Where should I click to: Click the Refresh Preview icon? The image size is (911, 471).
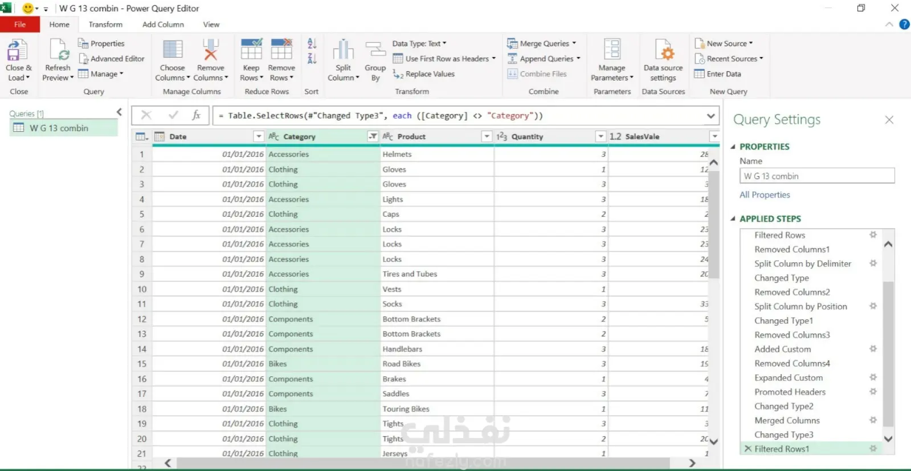pyautogui.click(x=59, y=50)
